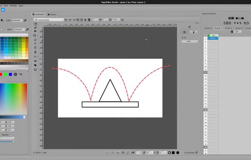Toggle the green layer visibility box
Image resolution: width=251 pixels, height=160 pixels.
(209, 35)
